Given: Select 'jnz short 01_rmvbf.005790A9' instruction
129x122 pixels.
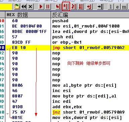Looking at the screenshot, I should 88,112.
